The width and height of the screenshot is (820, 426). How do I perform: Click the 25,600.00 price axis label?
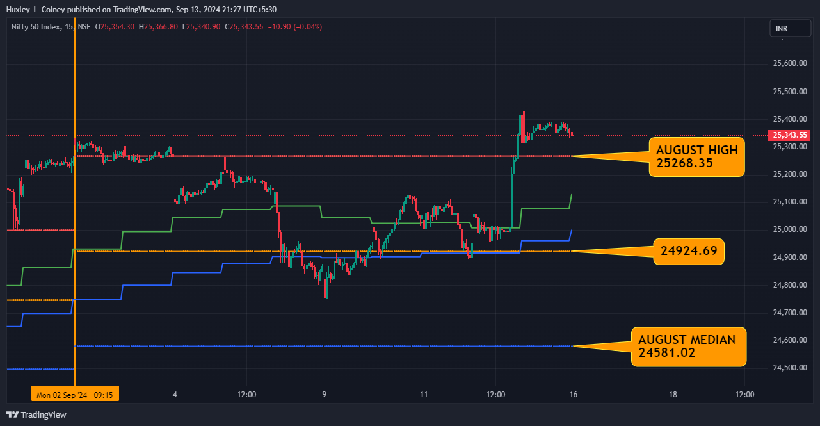coord(789,64)
